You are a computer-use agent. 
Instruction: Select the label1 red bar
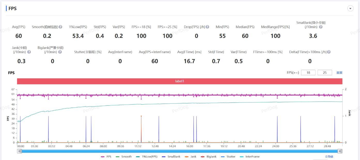(180, 81)
